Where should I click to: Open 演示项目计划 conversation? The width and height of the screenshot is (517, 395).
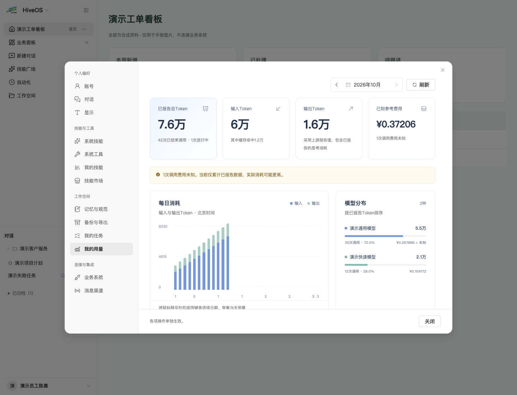point(29,263)
